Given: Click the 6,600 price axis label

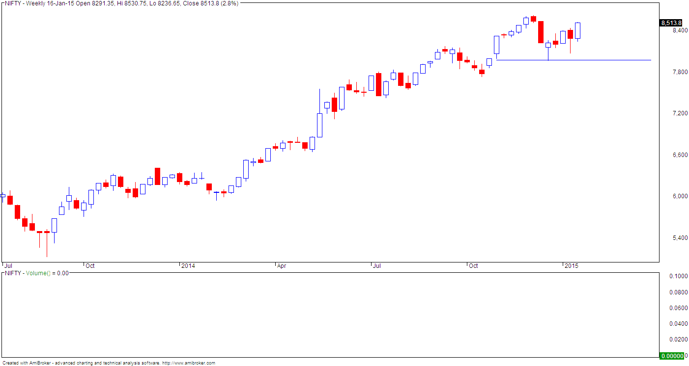Looking at the screenshot, I should click(x=679, y=155).
